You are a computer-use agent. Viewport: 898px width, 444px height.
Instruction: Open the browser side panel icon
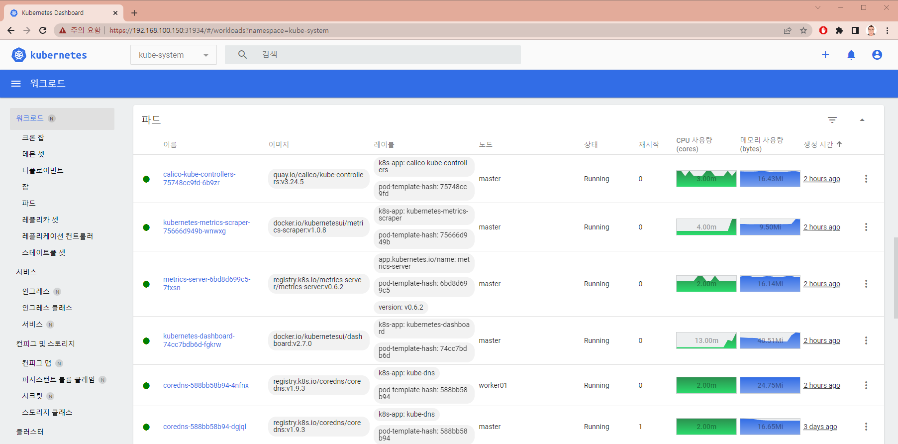click(x=855, y=30)
